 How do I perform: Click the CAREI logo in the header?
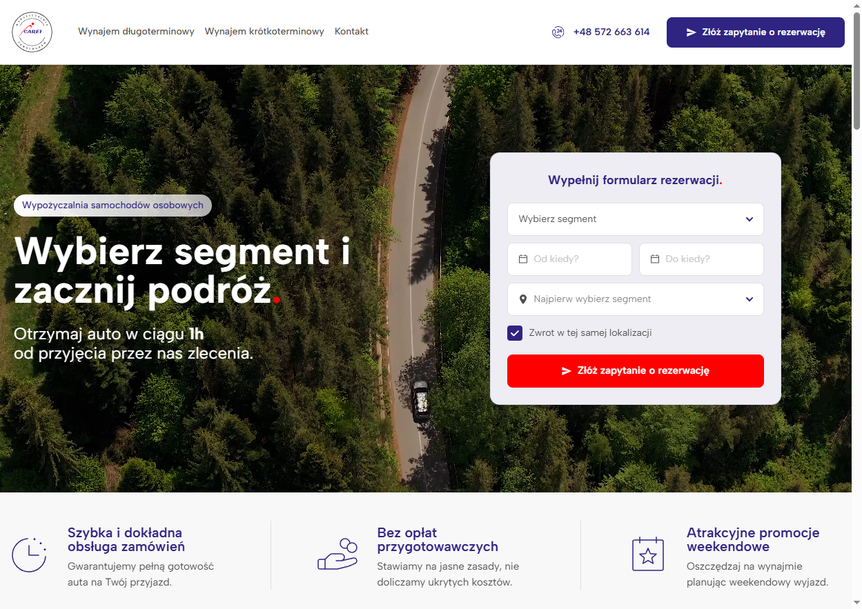32,32
